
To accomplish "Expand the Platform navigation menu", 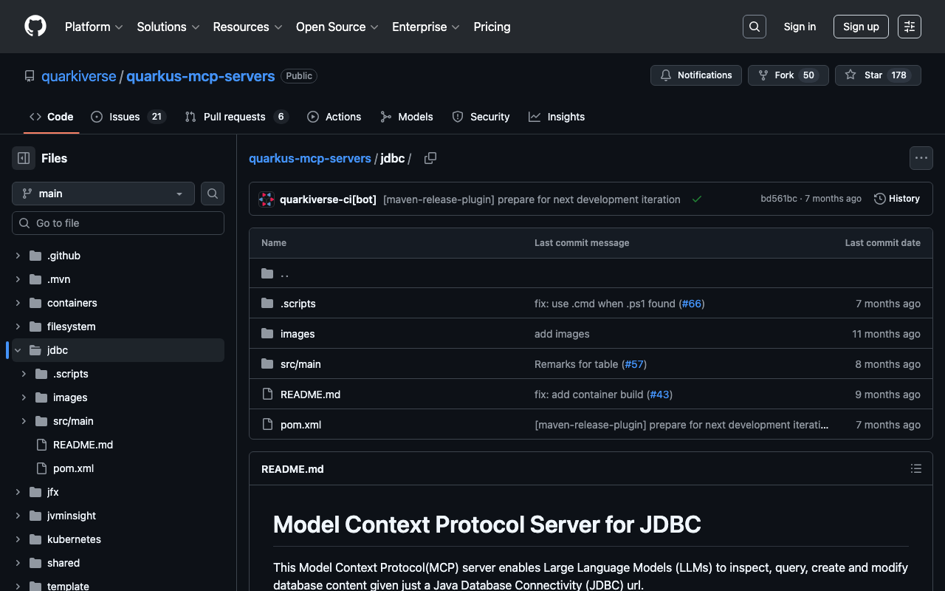I will [x=94, y=27].
